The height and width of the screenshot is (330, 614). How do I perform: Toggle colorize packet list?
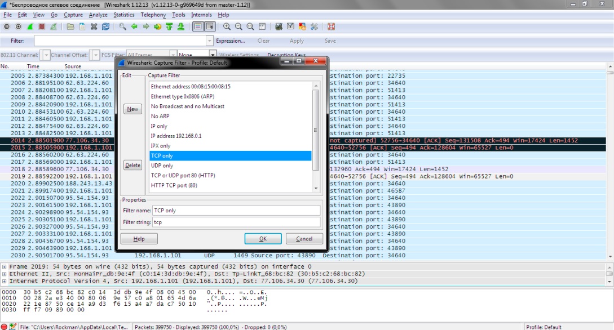tap(198, 26)
